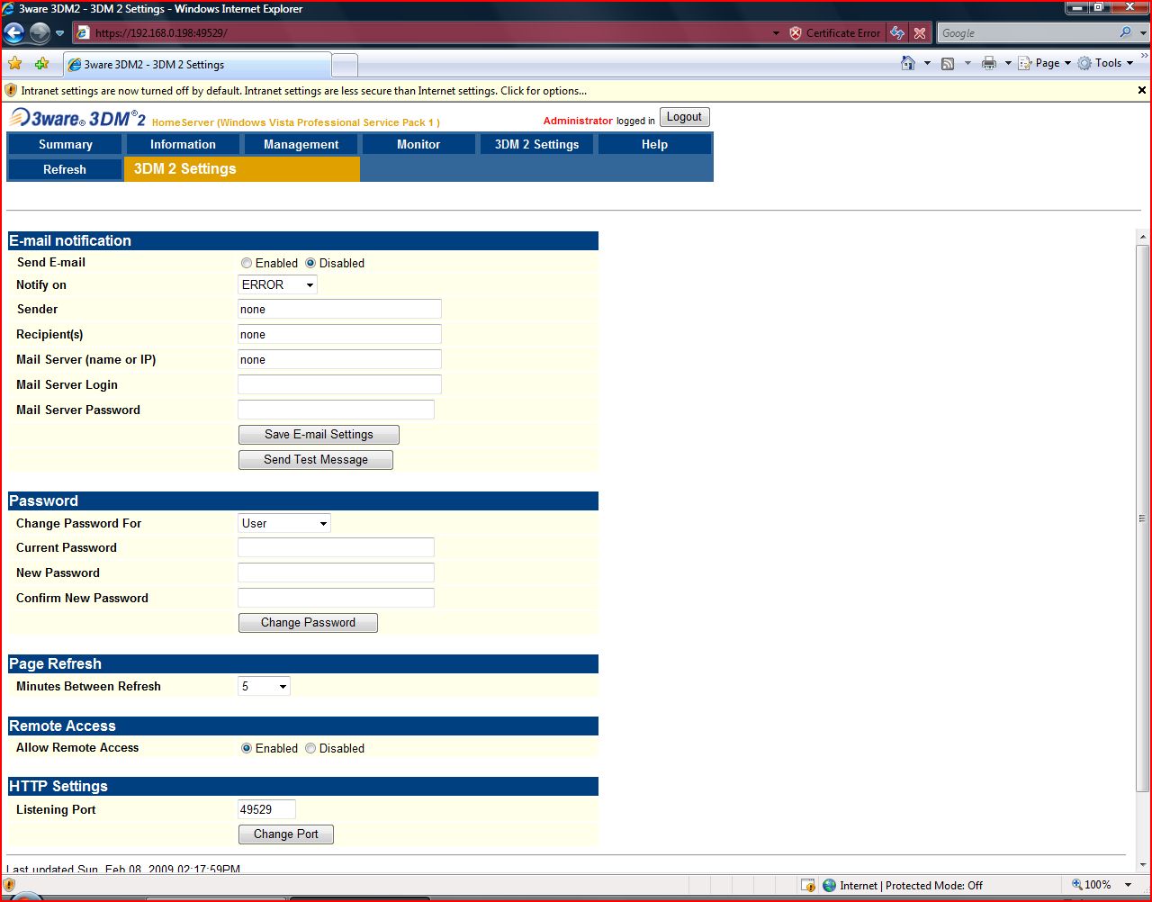Click the IE icon in title bar

coord(9,9)
